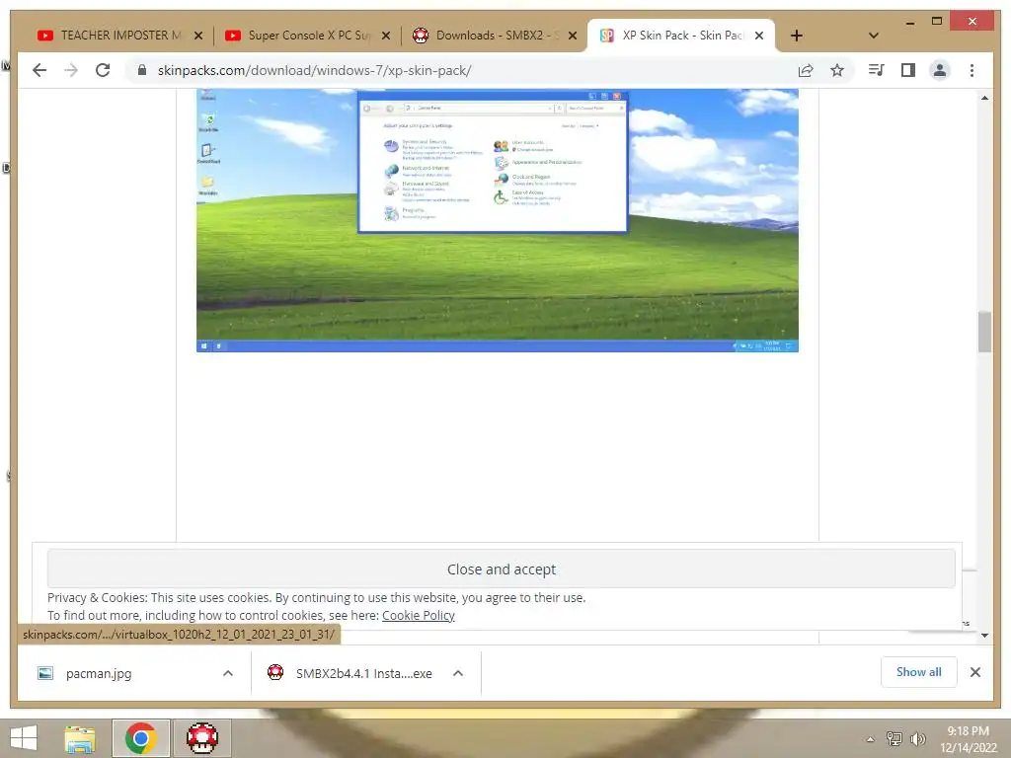1011x758 pixels.
Task: Open SMBX2 mushroom app in taskbar
Action: point(201,738)
